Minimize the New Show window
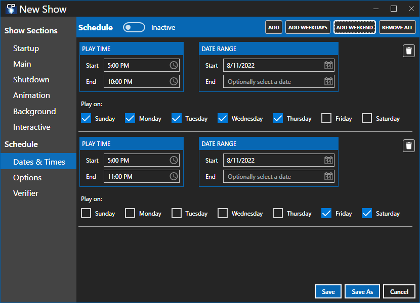The image size is (420, 303). click(376, 9)
